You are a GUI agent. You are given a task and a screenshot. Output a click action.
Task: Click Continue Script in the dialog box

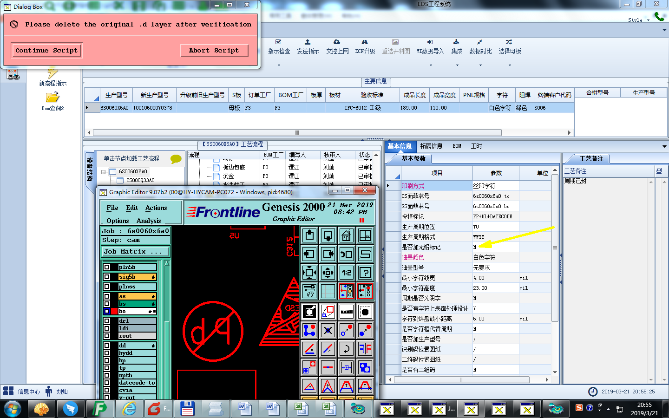point(46,50)
